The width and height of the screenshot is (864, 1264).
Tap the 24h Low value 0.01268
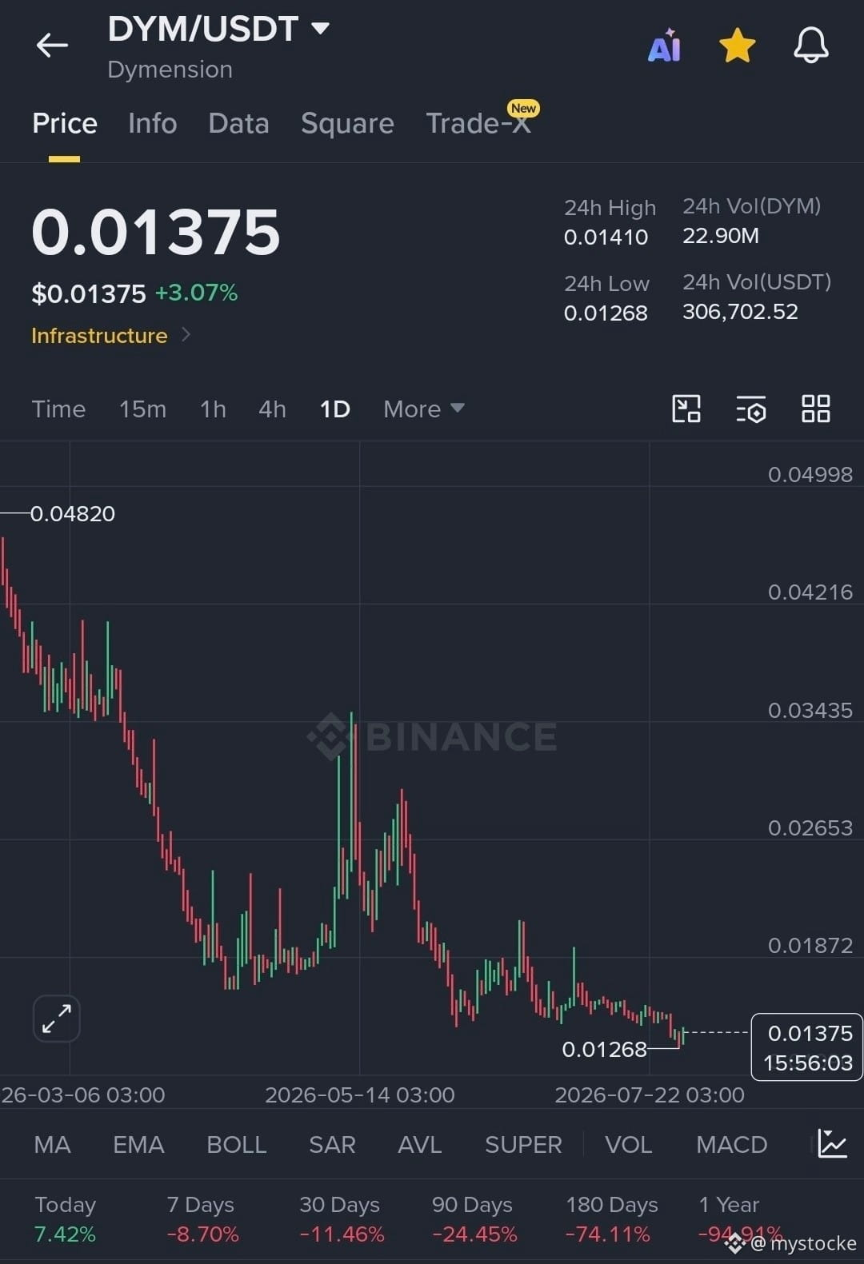click(x=606, y=313)
